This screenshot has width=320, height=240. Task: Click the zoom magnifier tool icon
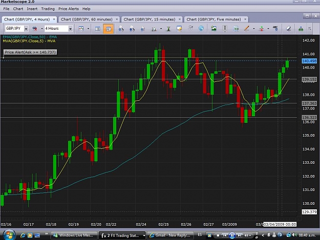[154, 29]
